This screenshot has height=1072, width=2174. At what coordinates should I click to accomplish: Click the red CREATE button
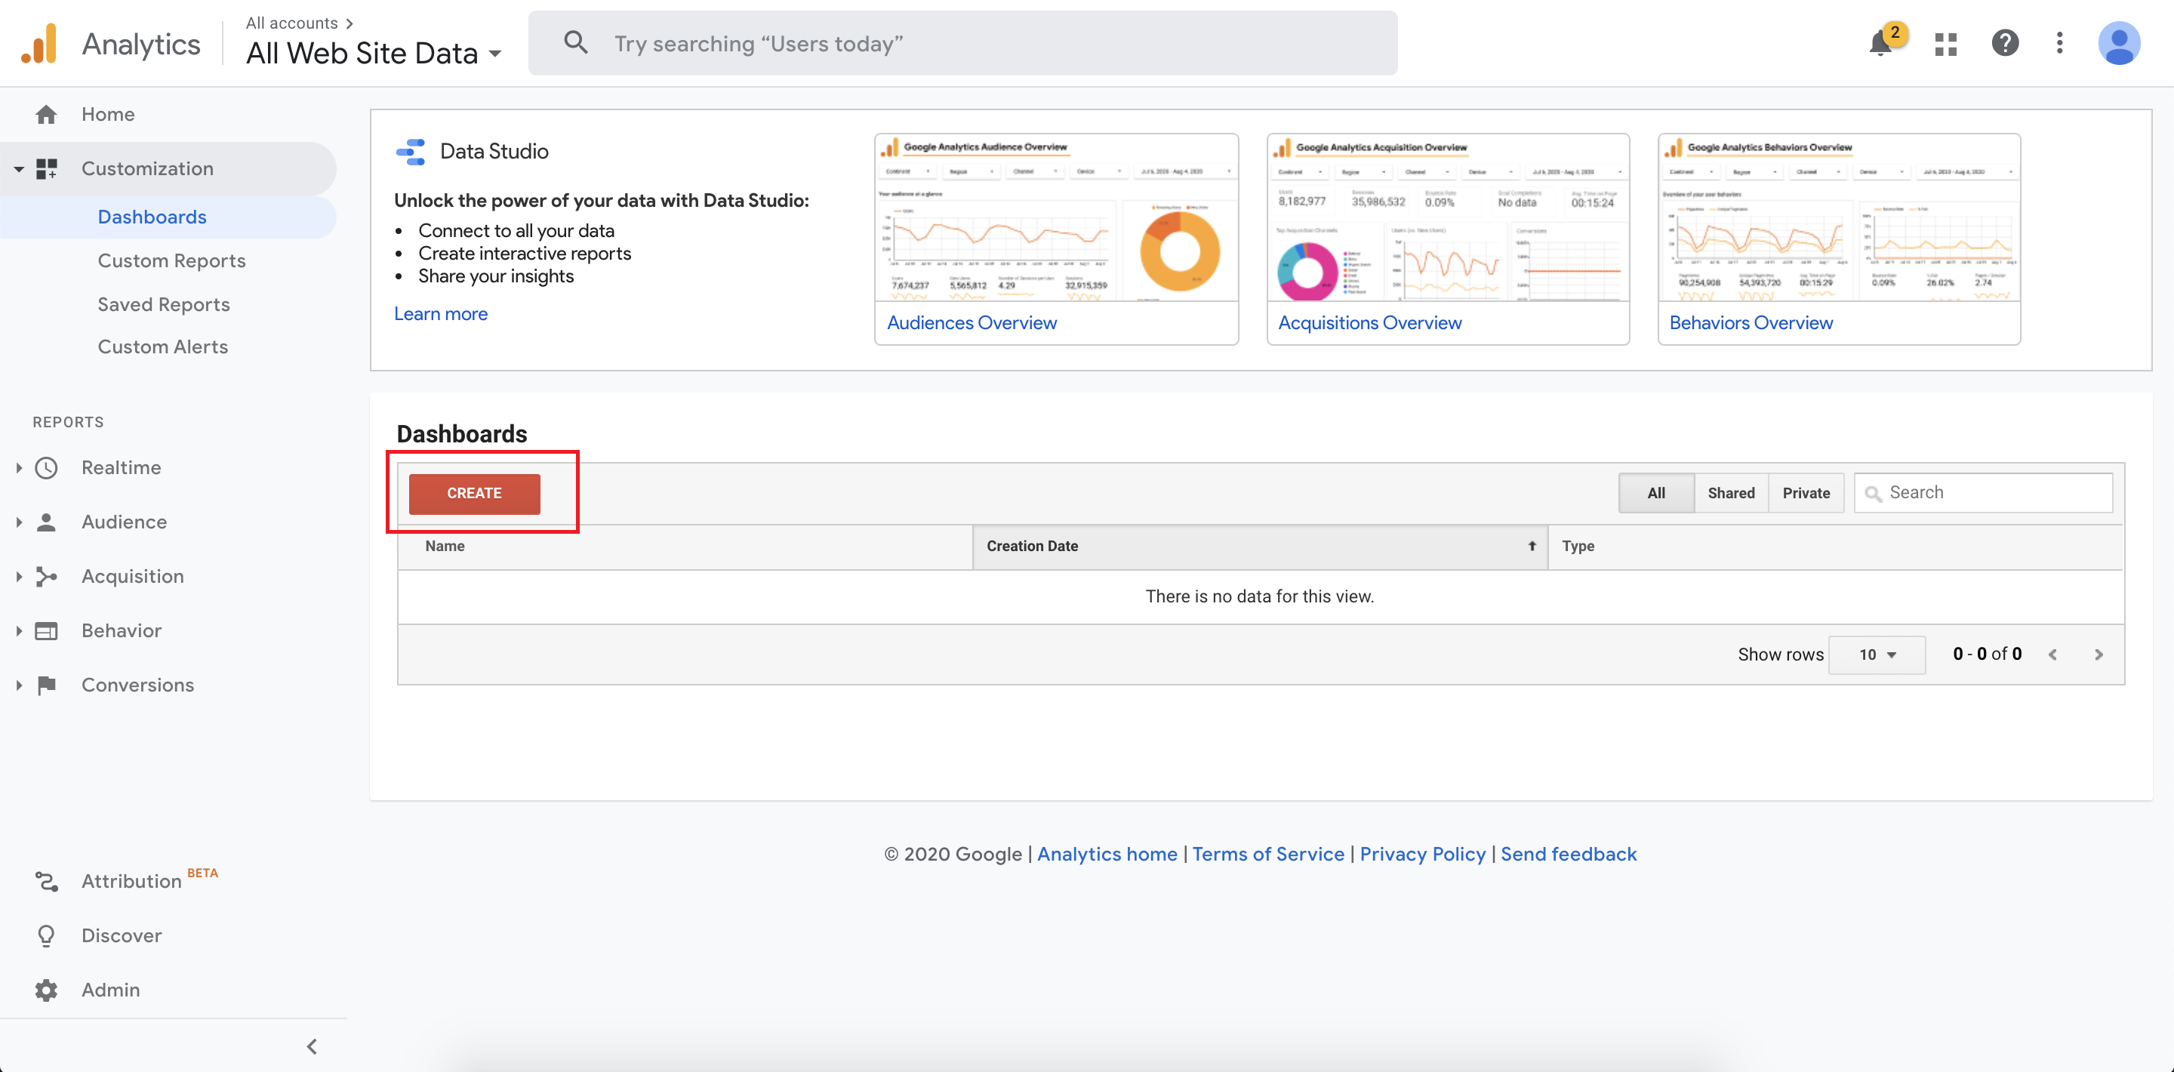coord(474,494)
